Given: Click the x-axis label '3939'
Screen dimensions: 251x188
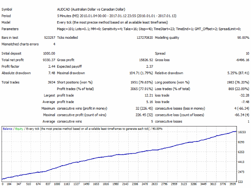Looking at the screenshot, I should click(233, 184).
